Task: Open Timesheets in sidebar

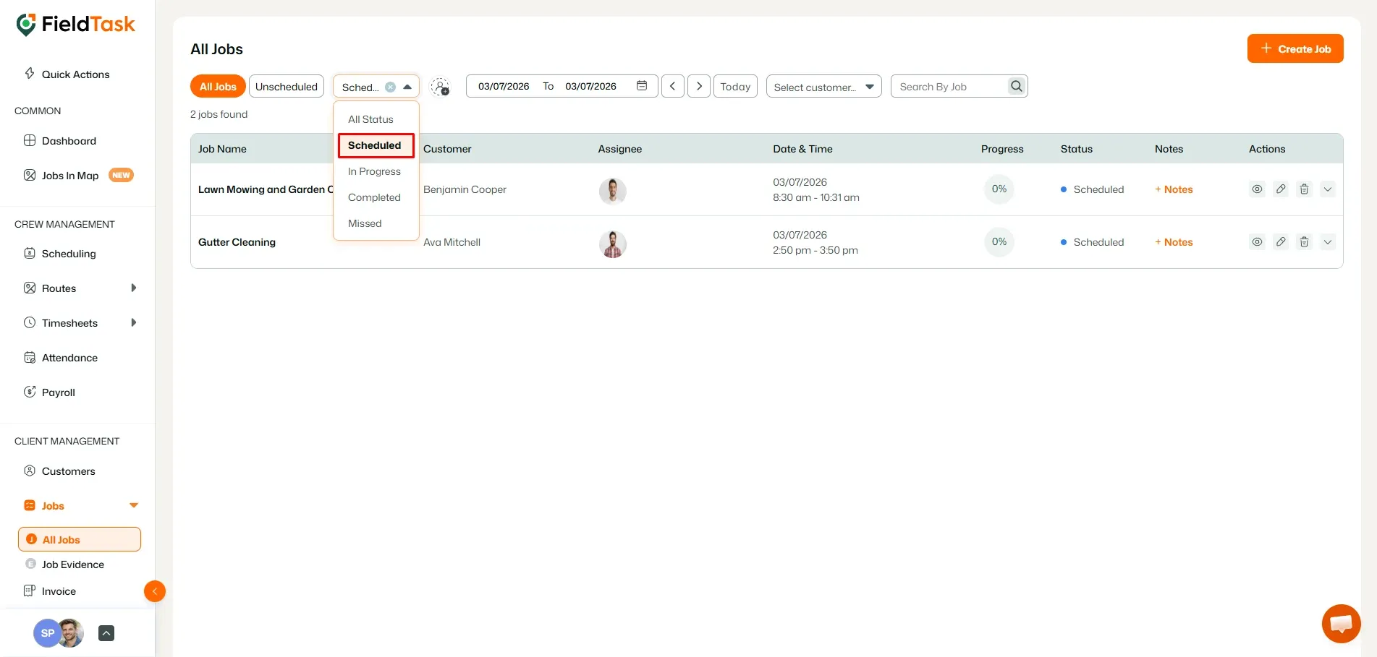Action: click(61, 322)
